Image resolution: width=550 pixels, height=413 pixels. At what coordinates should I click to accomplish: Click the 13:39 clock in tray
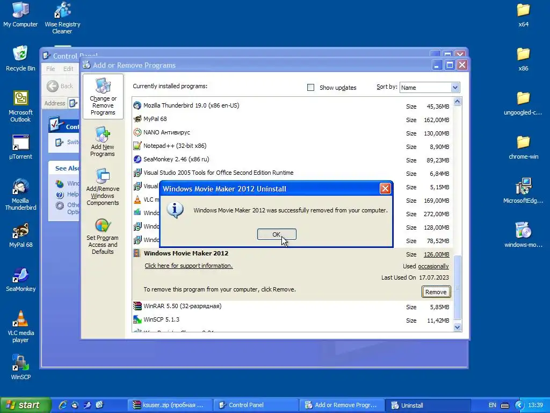535,405
